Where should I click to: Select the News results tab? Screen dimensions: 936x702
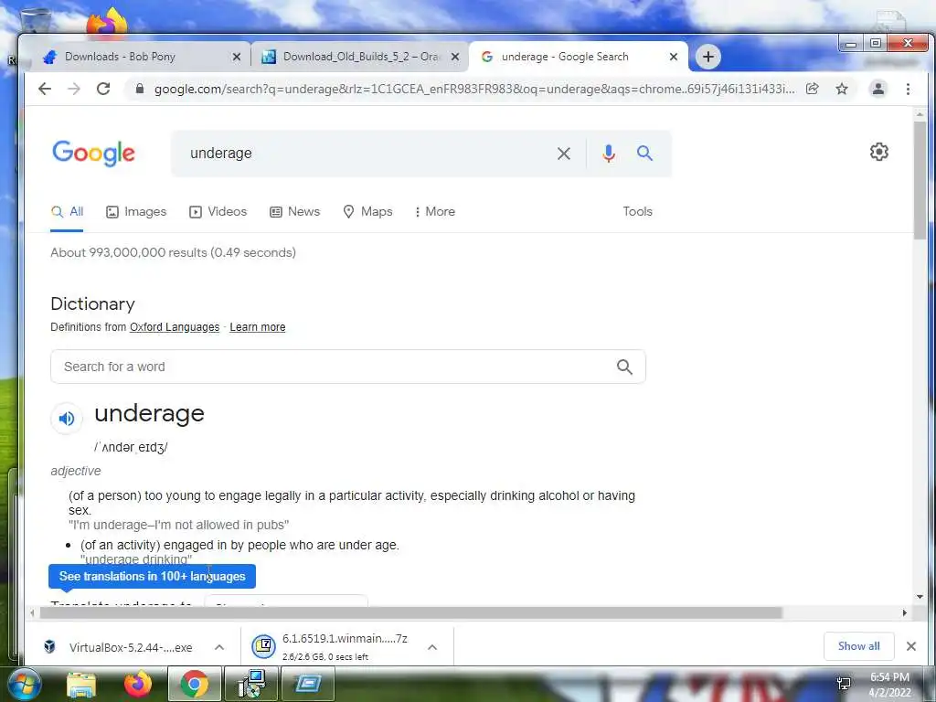click(295, 212)
